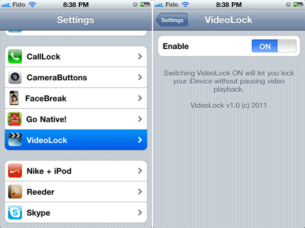
Task: Tap the battery icon in right status bar
Action: pyautogui.click(x=298, y=4)
